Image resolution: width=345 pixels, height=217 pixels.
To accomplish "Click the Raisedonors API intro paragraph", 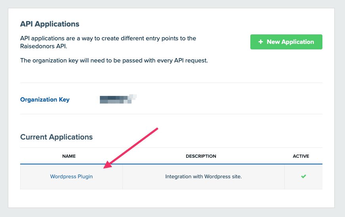I will click(x=108, y=42).
